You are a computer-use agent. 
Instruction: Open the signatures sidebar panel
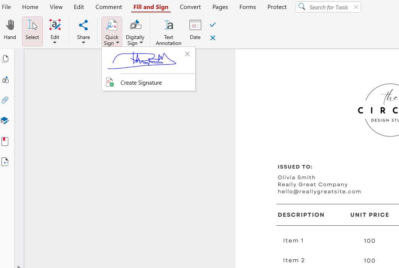pos(5,80)
